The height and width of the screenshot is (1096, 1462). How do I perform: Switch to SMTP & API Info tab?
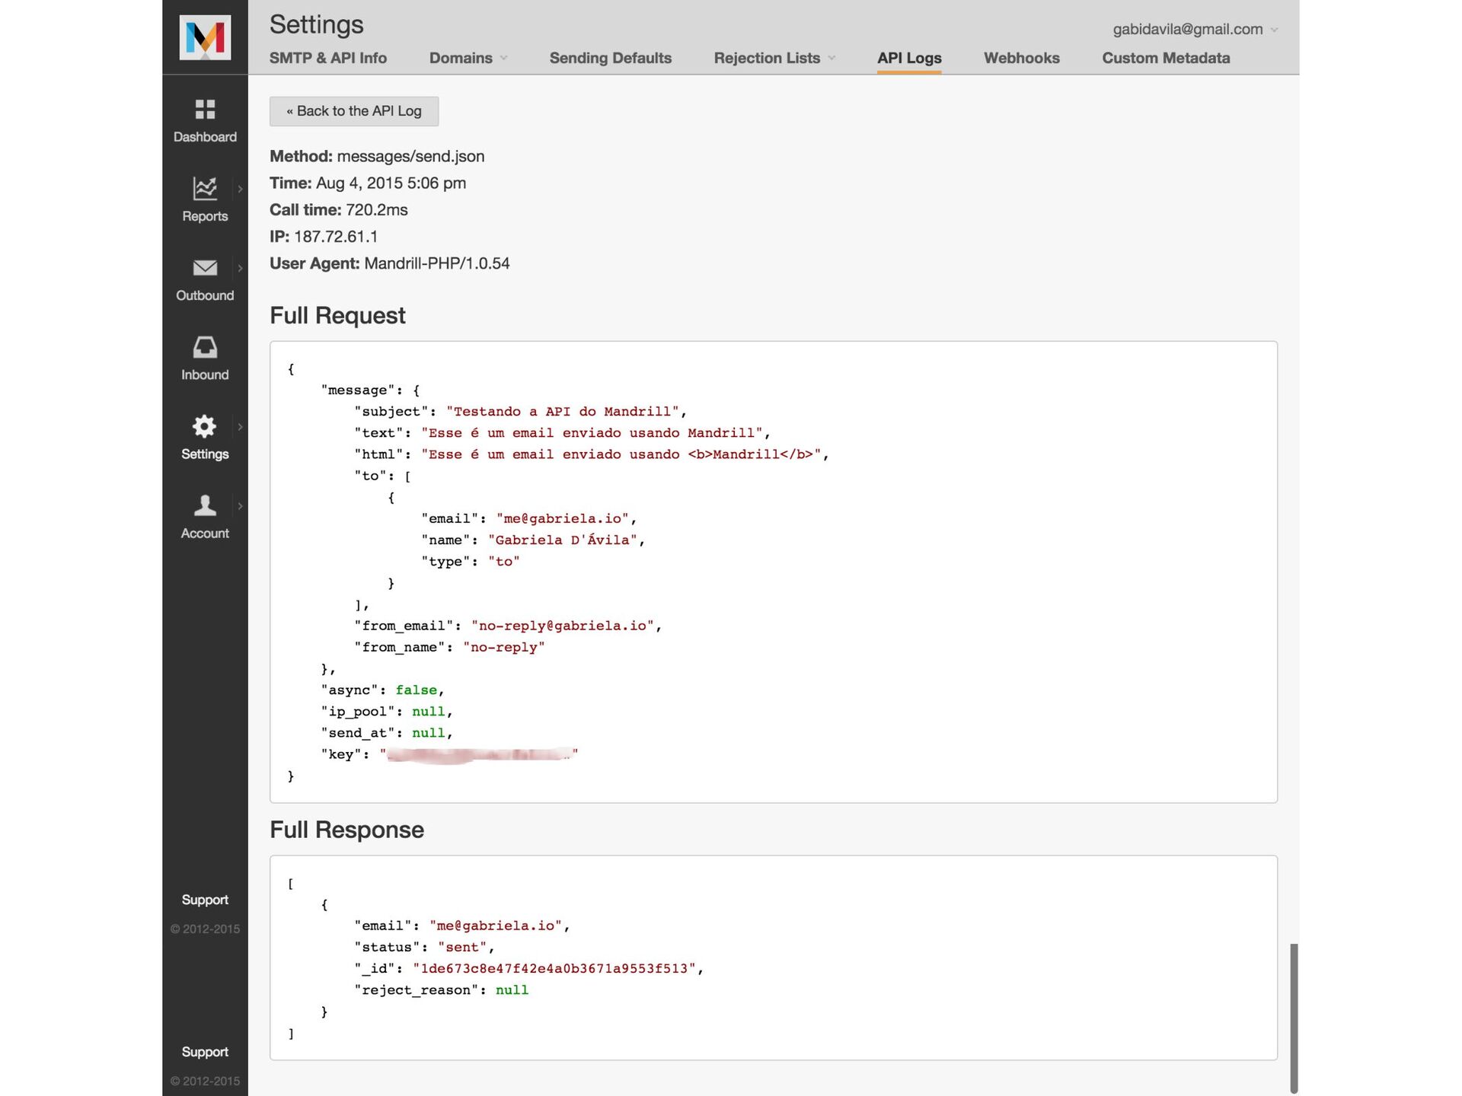coord(328,58)
